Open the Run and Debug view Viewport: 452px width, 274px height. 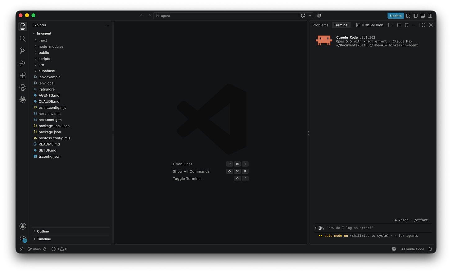23,63
